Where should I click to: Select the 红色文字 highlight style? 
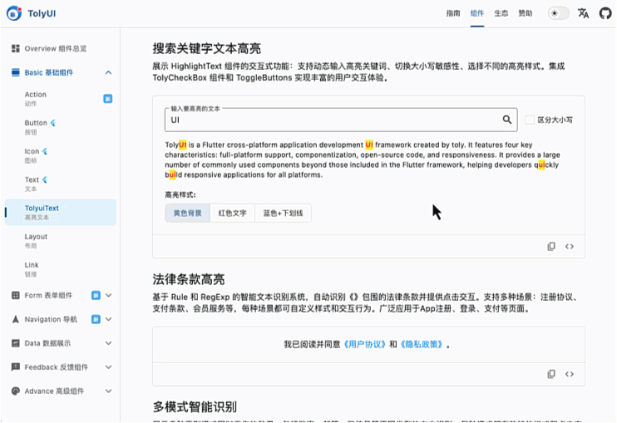[232, 213]
